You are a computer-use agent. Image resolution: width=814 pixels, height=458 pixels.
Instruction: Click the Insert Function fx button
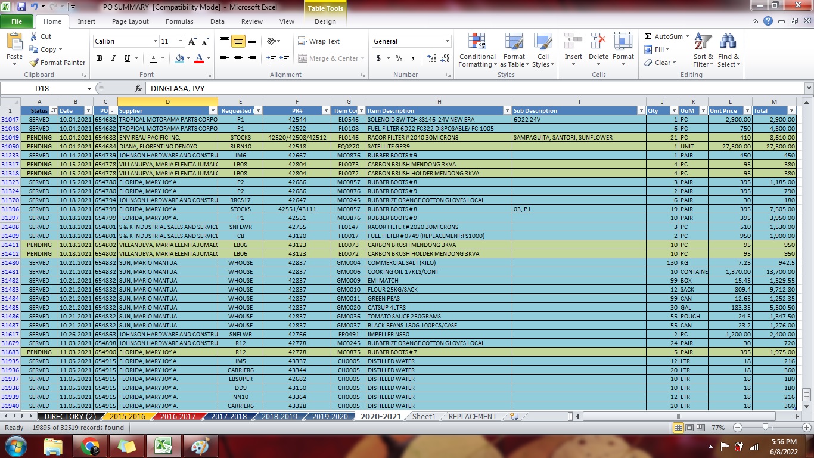(138, 88)
